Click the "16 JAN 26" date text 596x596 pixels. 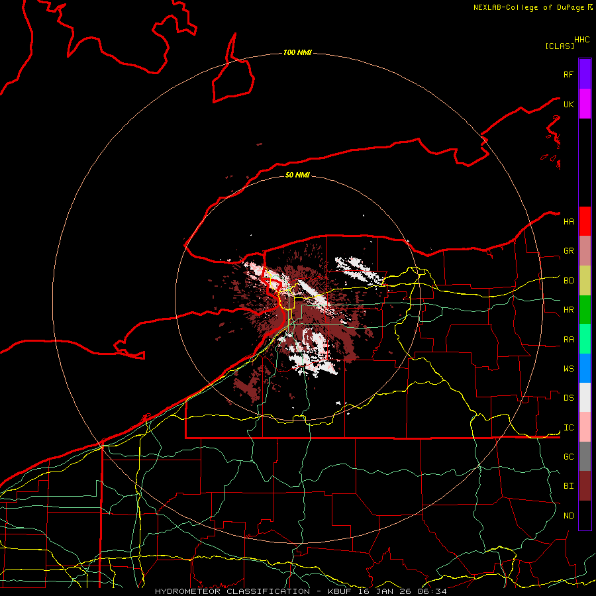pyautogui.click(x=384, y=591)
